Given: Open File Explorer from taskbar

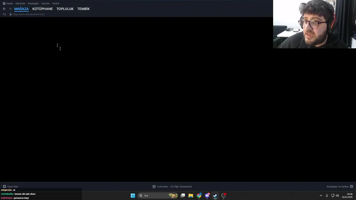Looking at the screenshot, I should tap(191, 196).
